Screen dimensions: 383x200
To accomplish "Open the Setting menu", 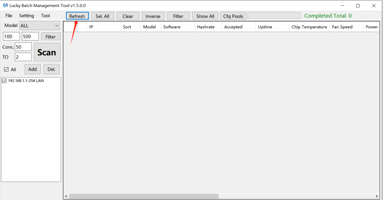I will [x=26, y=16].
